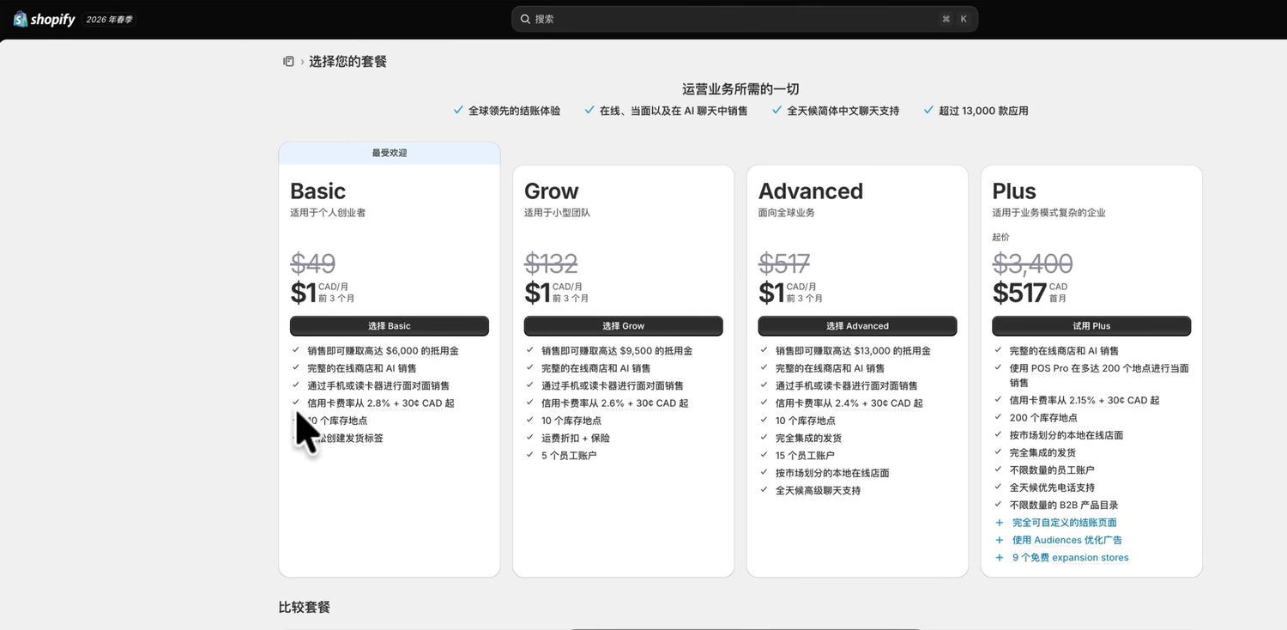This screenshot has width=1287, height=630.
Task: Click the 选择 Basic button
Action: [x=390, y=326]
